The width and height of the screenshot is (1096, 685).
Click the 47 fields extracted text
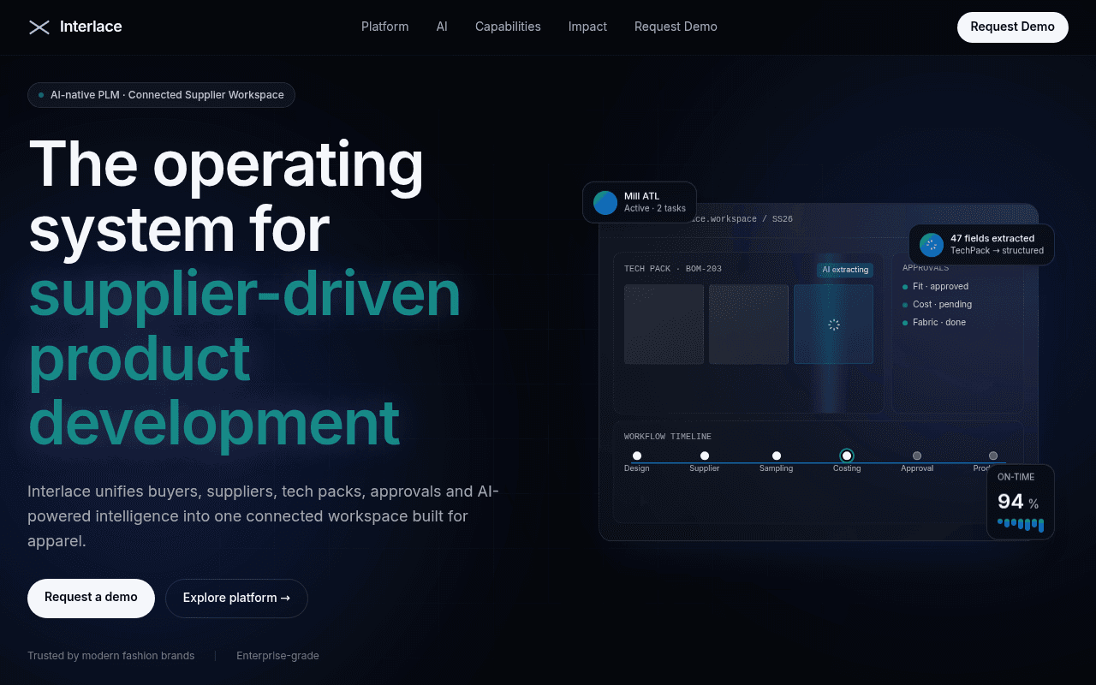click(992, 239)
